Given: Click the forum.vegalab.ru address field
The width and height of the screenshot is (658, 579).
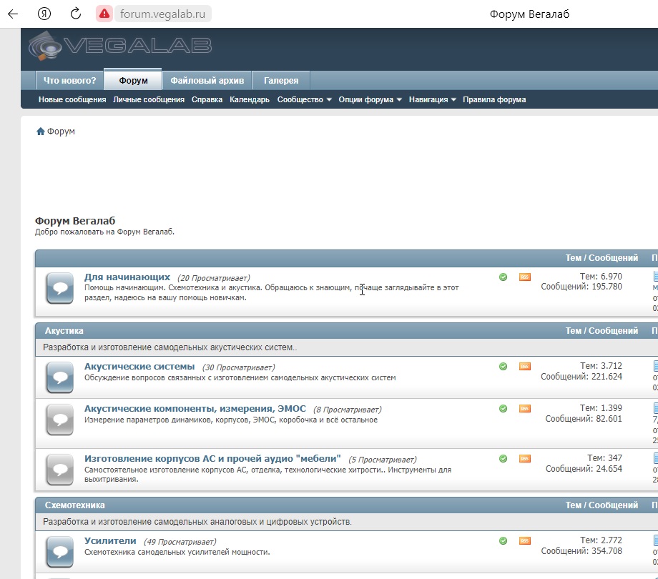Looking at the screenshot, I should 163,14.
